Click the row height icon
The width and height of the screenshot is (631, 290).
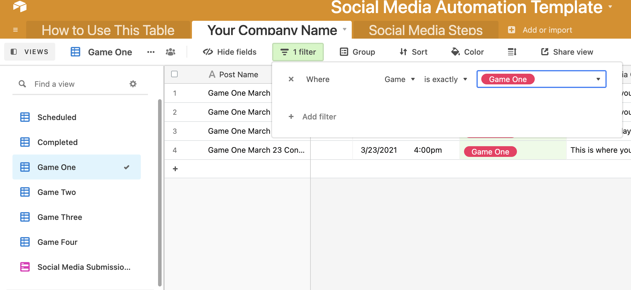coord(512,52)
